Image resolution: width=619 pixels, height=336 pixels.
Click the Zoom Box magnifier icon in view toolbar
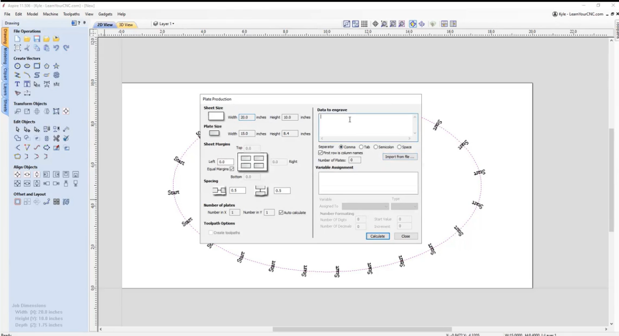384,24
